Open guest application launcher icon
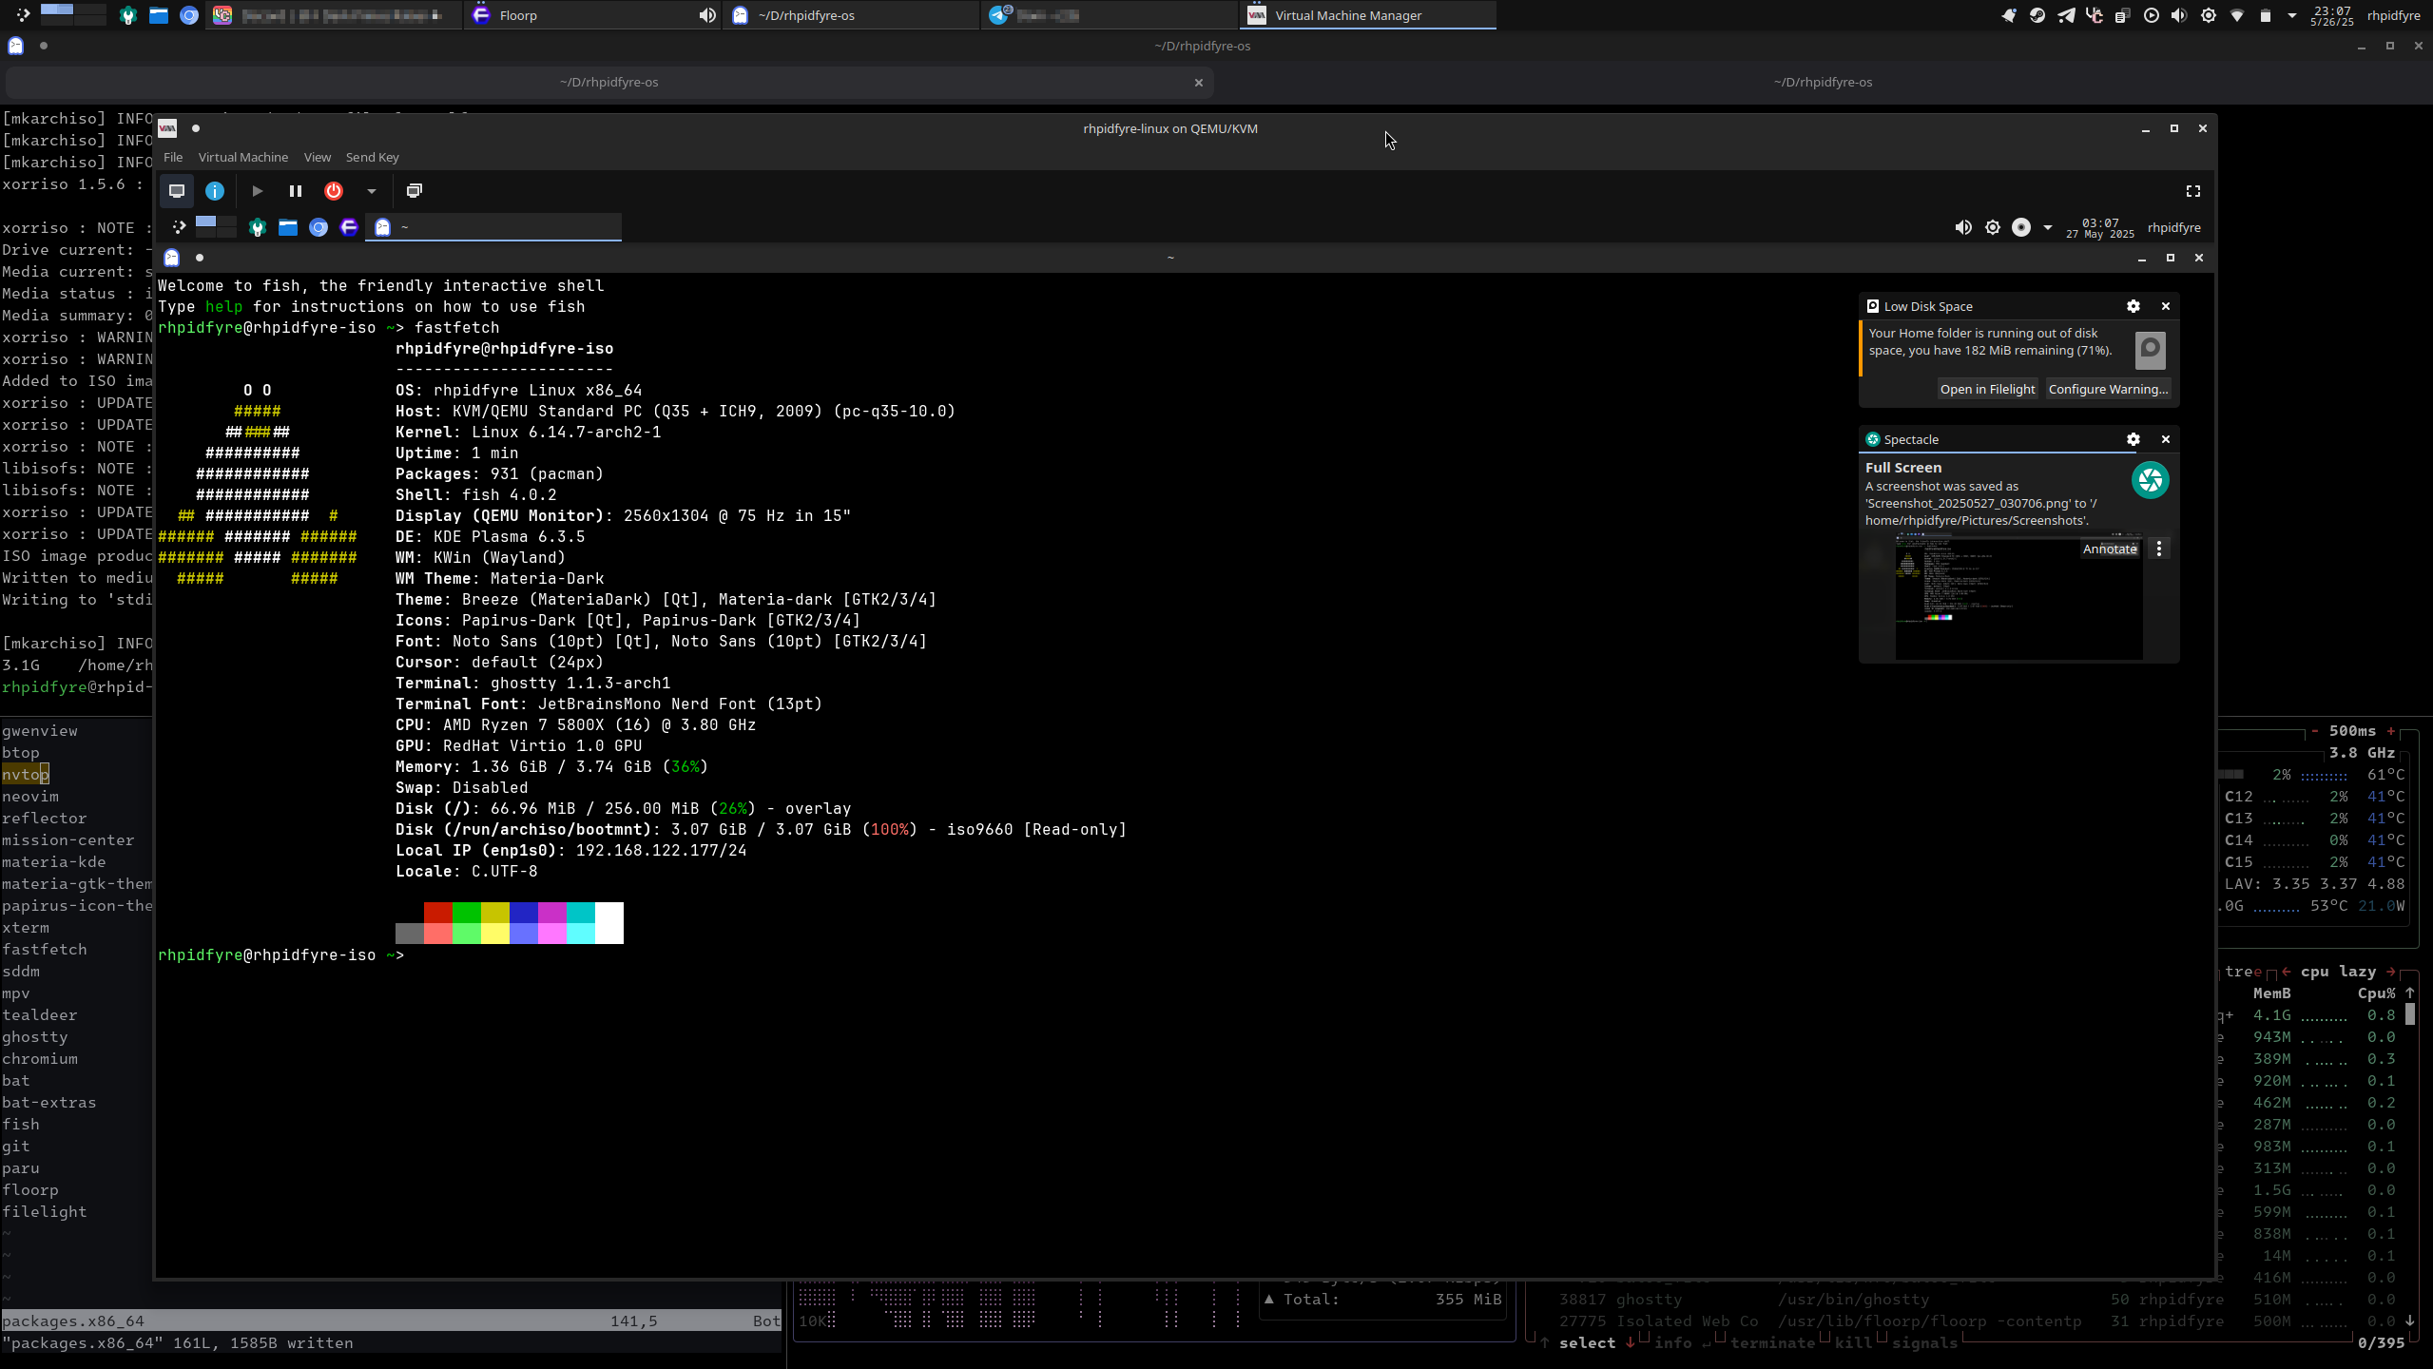This screenshot has height=1369, width=2433. (179, 227)
